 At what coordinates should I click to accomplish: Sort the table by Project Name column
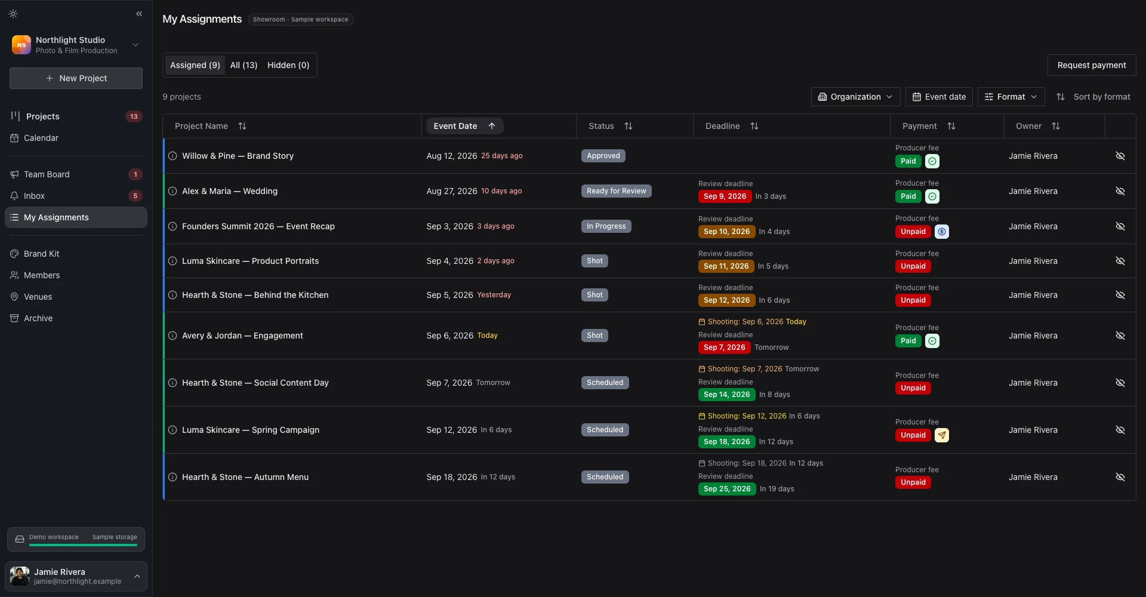[x=210, y=126]
